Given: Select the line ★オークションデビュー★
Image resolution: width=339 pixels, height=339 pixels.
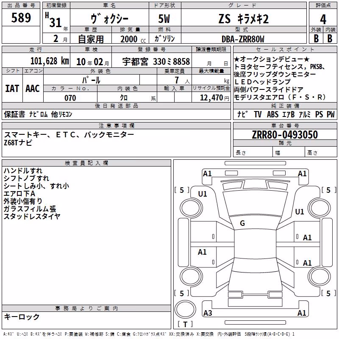Looking at the screenshot, I should [x=272, y=59].
